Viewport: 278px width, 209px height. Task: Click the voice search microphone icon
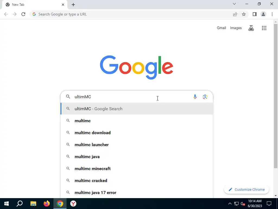195,97
